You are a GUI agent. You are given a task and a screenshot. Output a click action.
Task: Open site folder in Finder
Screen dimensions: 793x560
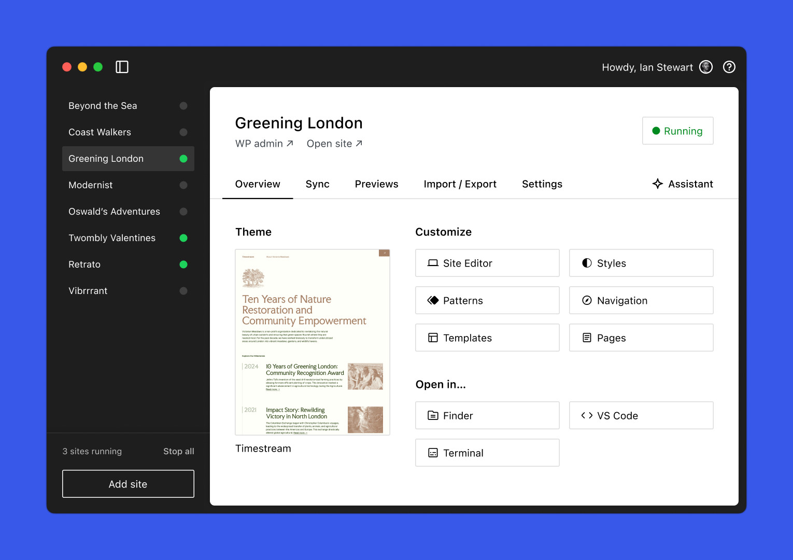click(487, 415)
